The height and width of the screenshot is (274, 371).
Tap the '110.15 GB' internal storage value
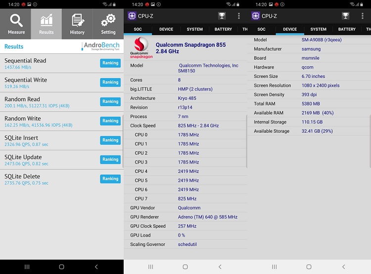(312, 122)
